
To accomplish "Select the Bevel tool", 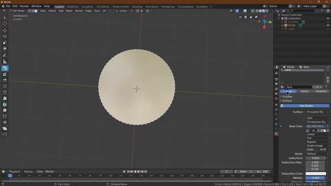I will coord(5,81).
